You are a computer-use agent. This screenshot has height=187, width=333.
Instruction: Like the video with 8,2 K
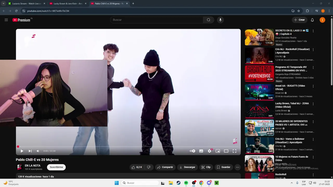tap(137, 167)
